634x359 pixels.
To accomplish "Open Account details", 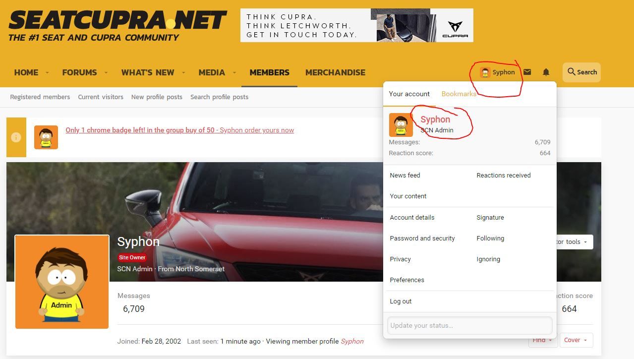I will (412, 218).
